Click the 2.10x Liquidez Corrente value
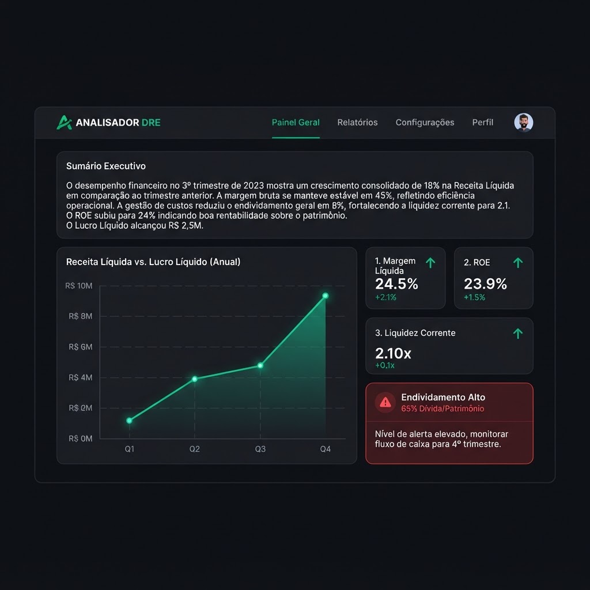The width and height of the screenshot is (590, 590). [393, 353]
